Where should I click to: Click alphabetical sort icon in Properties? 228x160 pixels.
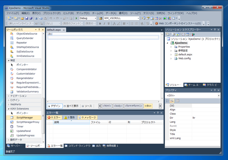point(172,101)
